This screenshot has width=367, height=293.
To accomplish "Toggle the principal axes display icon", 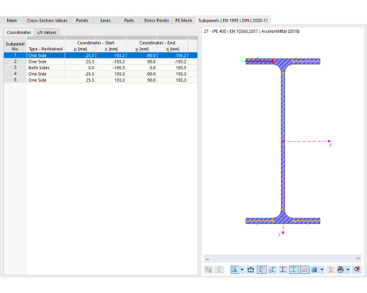I will click(262, 270).
